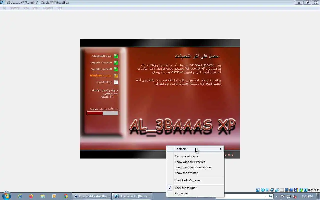Screen dimensions: 320x200
Task: Open the Input menu
Action: (36, 8)
